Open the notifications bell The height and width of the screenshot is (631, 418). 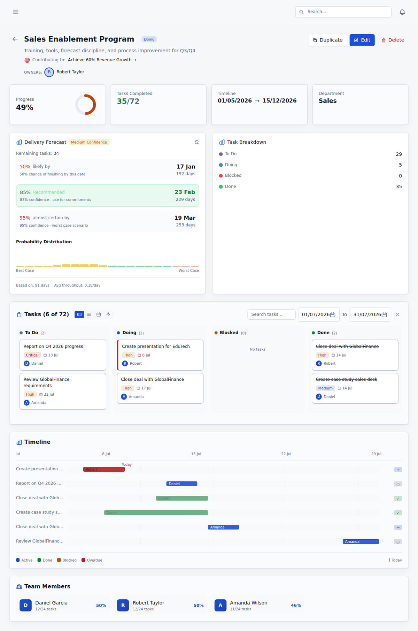pyautogui.click(x=402, y=12)
